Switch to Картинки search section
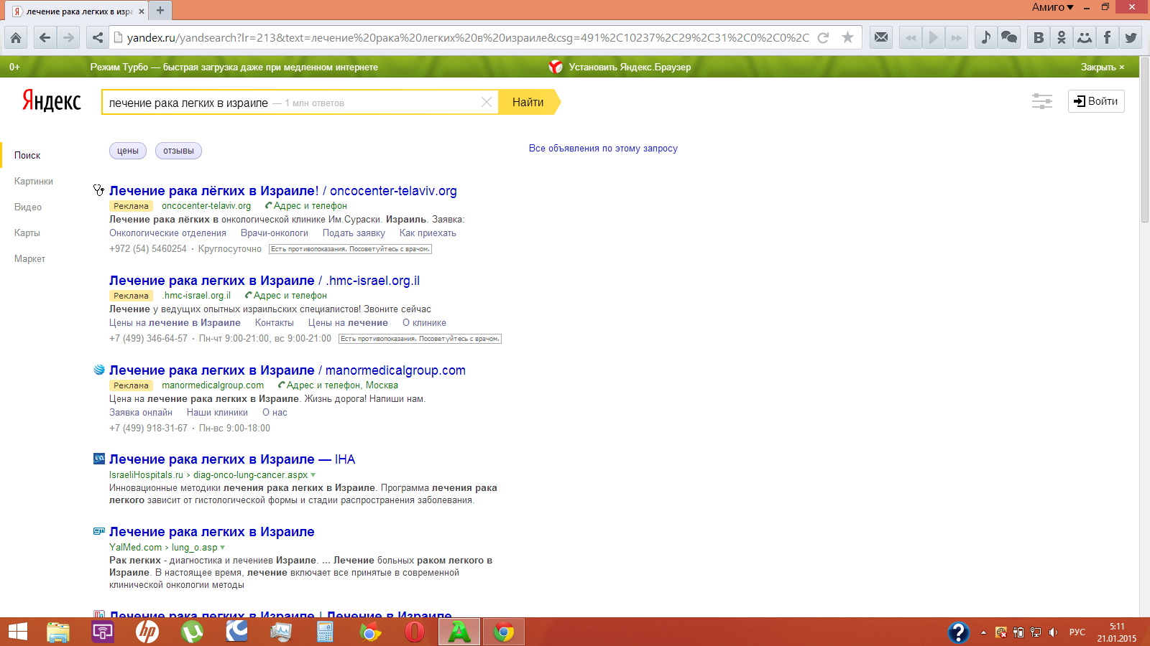 (x=34, y=181)
